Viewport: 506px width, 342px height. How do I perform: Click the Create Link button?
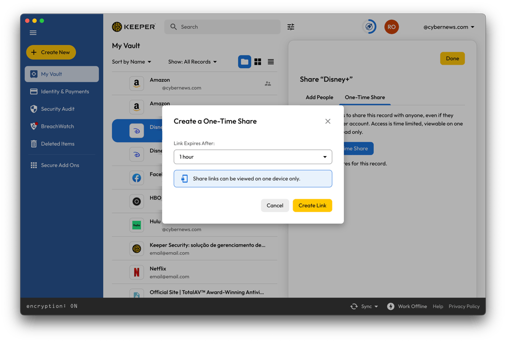(312, 206)
